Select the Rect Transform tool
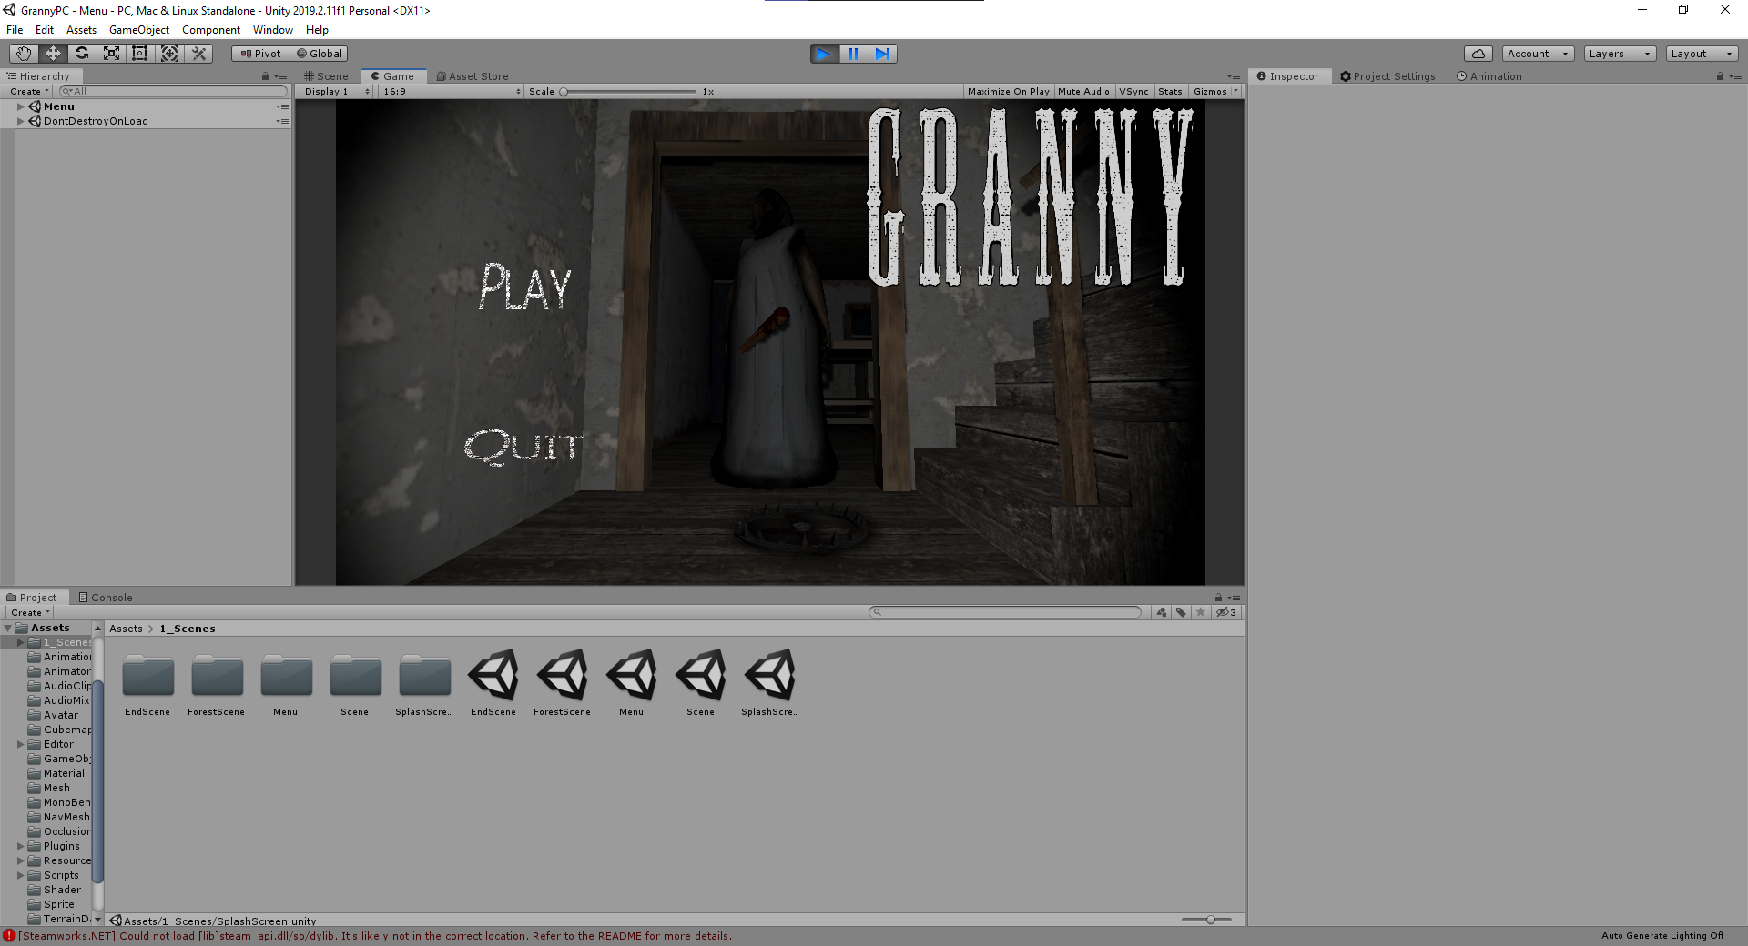Image resolution: width=1748 pixels, height=946 pixels. click(x=140, y=54)
